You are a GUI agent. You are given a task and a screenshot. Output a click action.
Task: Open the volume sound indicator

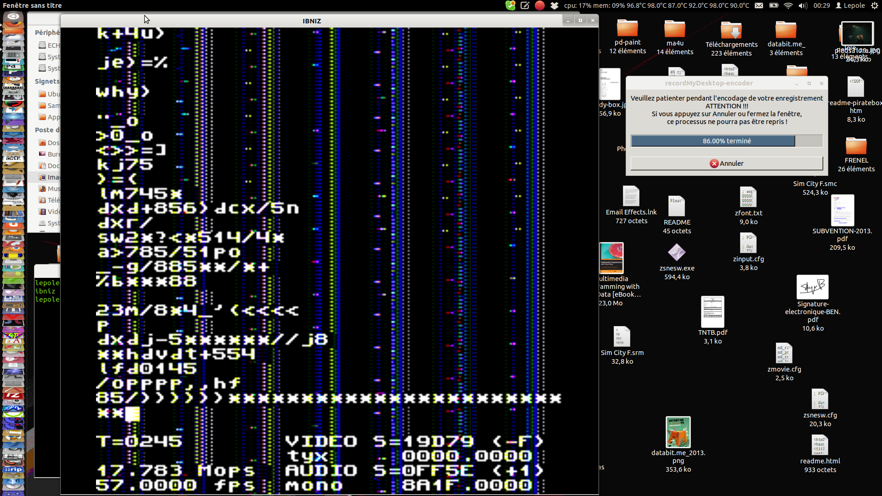click(803, 6)
